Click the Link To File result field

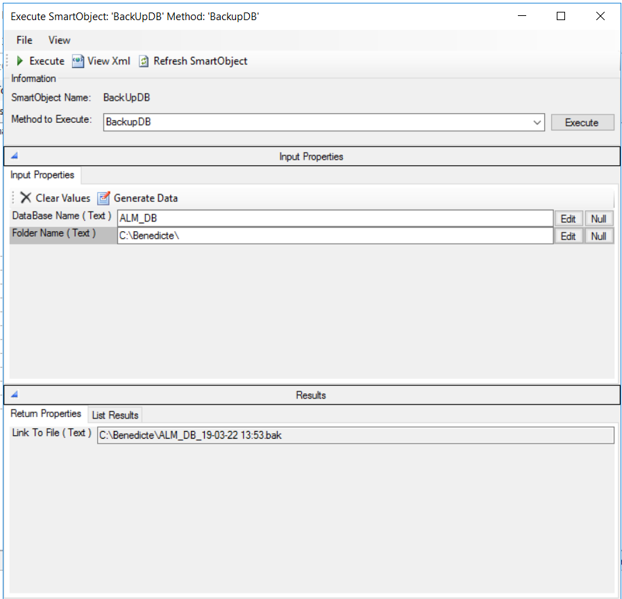point(355,435)
